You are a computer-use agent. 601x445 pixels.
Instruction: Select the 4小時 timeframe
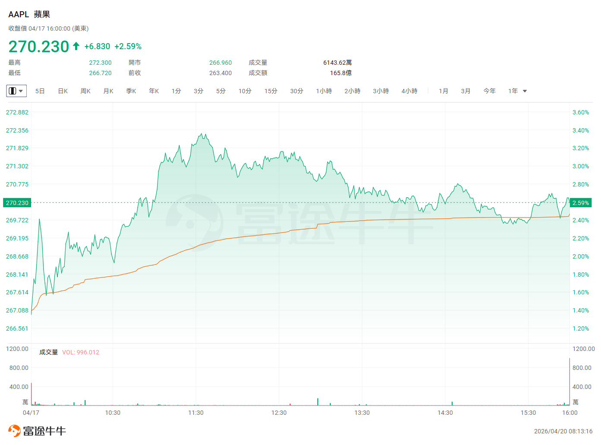(x=409, y=91)
